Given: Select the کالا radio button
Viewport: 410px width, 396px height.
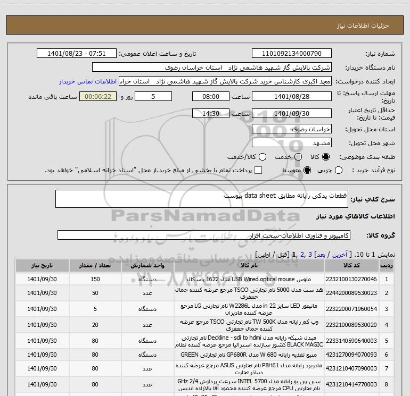Looking at the screenshot, I should coord(326,157).
